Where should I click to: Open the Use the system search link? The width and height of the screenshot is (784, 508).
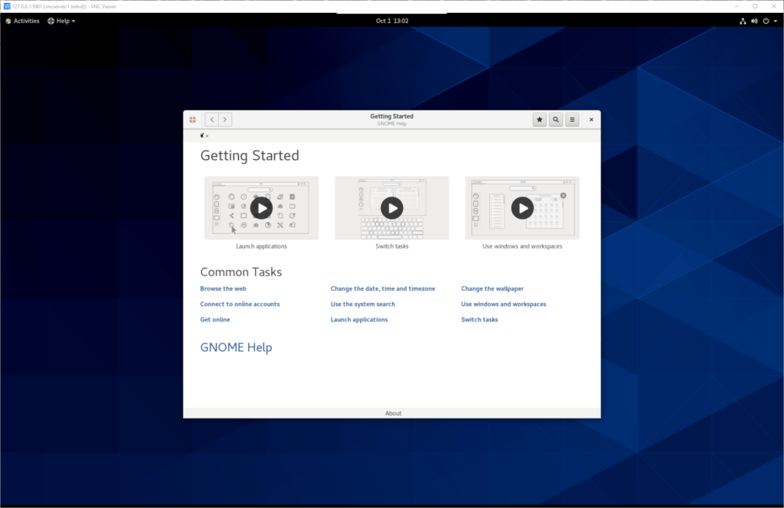click(x=363, y=304)
